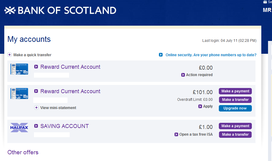Click the arrow icon beside Online security
The width and height of the screenshot is (272, 161).
click(161, 55)
